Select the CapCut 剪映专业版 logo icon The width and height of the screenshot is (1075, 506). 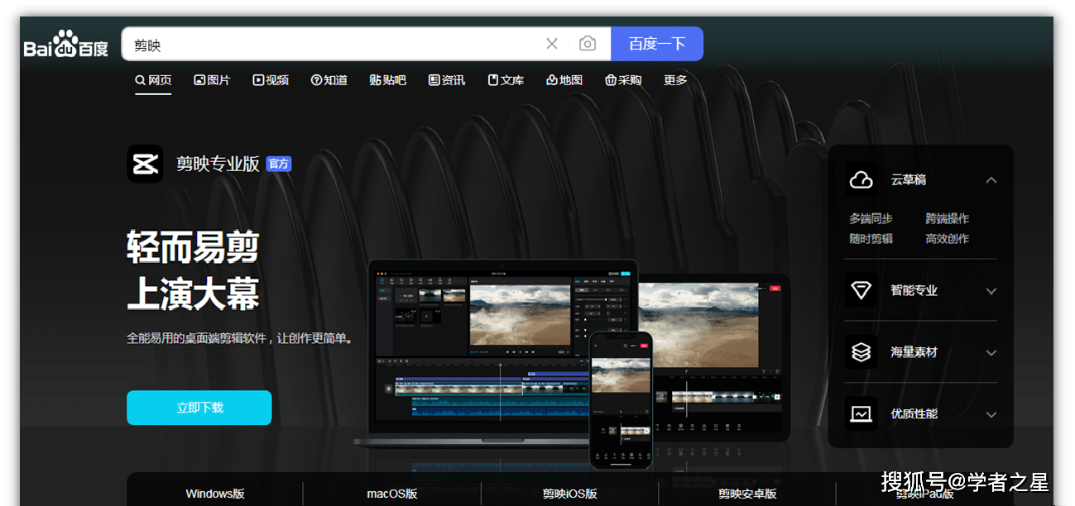click(x=145, y=164)
